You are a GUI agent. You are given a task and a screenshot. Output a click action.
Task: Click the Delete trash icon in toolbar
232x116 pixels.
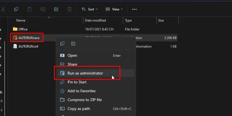[70, 9]
